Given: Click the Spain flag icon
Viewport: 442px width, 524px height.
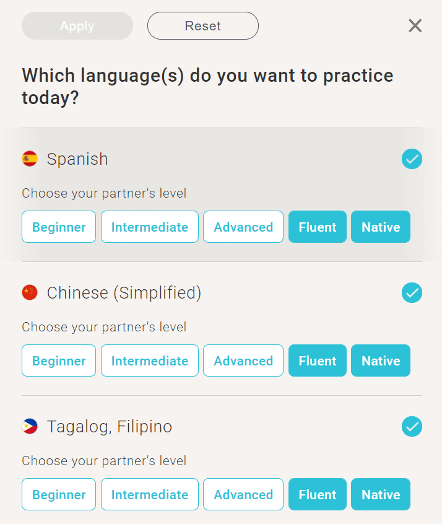Looking at the screenshot, I should (30, 159).
